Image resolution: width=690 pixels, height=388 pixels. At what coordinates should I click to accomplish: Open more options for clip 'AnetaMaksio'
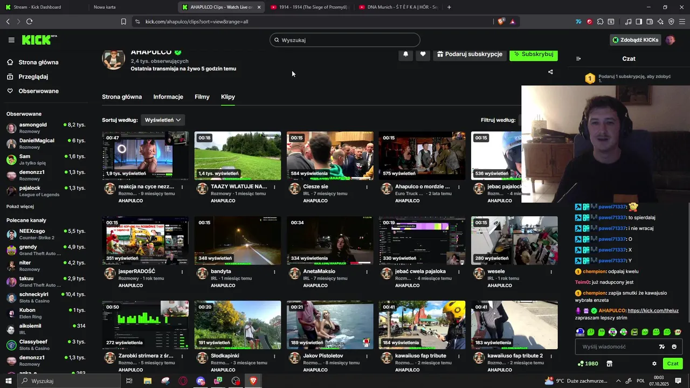click(x=367, y=272)
